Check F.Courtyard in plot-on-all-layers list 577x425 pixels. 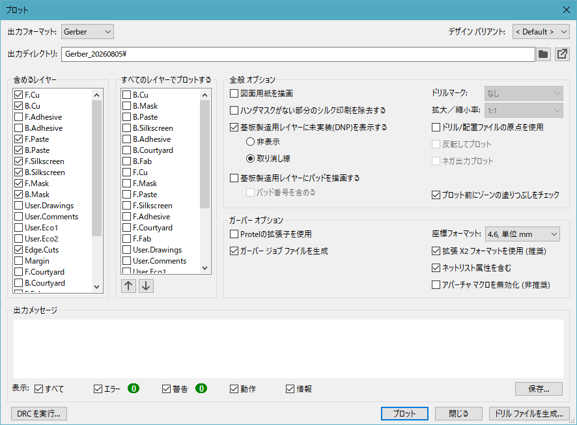click(126, 228)
